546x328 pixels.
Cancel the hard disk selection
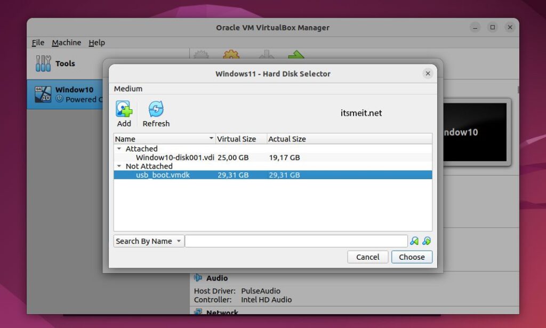367,257
